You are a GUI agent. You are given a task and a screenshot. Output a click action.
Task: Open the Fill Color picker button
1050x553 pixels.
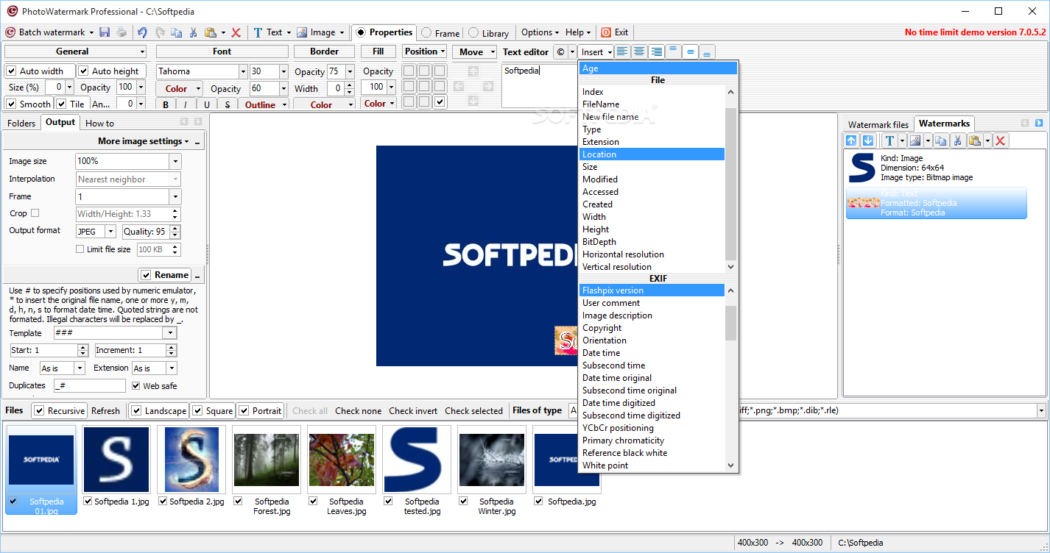tap(378, 104)
